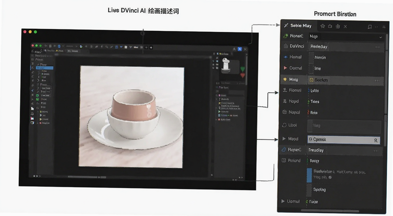Image resolution: width=393 pixels, height=216 pixels.
Task: Click the blue checkmark icon in editor toolbar
Action: (121, 47)
